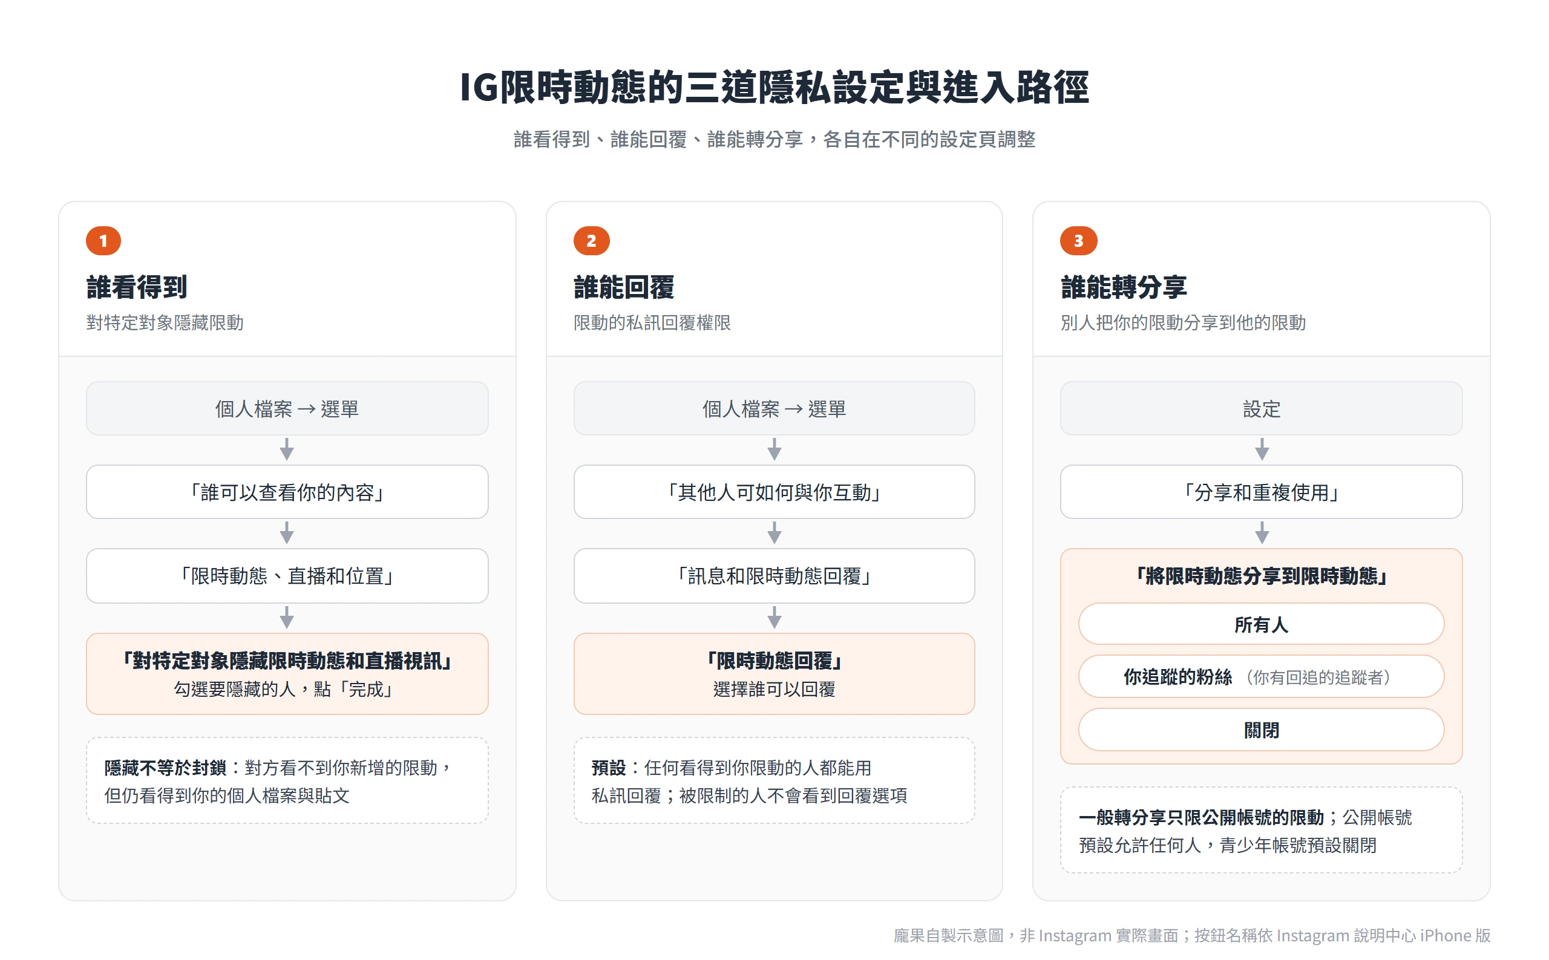This screenshot has height=960, width=1549.
Task: Select the "限時動態、直播和位置" step
Action: pos(287,576)
